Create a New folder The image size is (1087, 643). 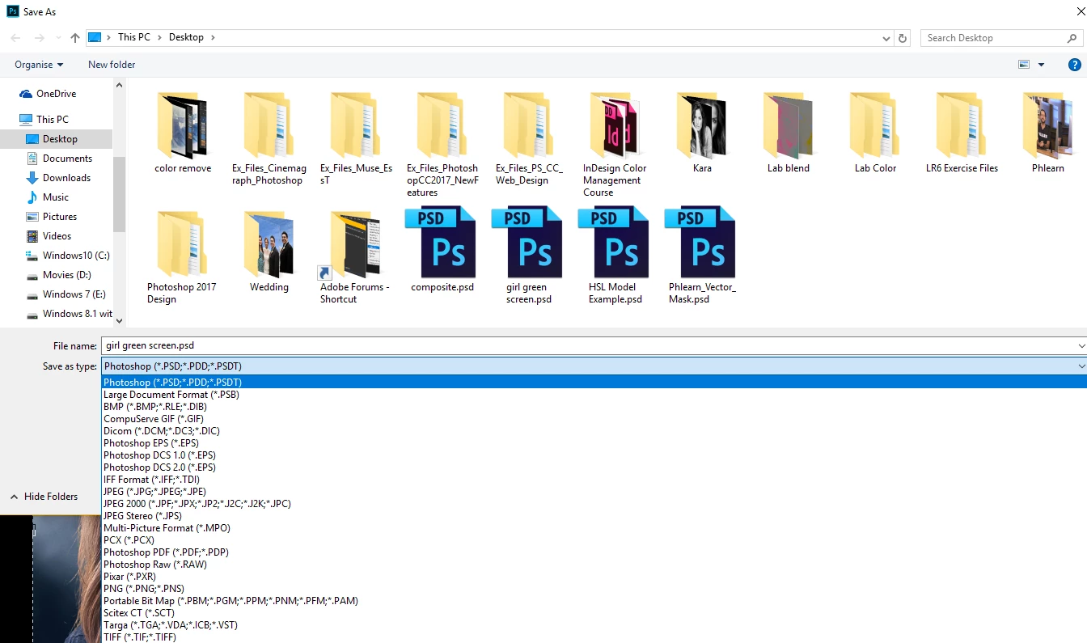112,65
